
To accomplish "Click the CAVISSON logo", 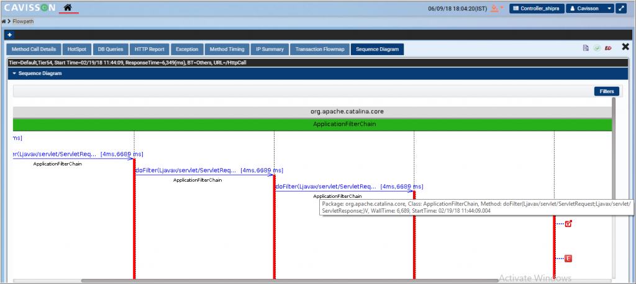I will pos(30,7).
